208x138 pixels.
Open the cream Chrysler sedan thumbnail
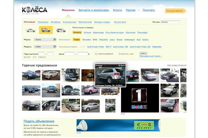[x=51, y=75]
